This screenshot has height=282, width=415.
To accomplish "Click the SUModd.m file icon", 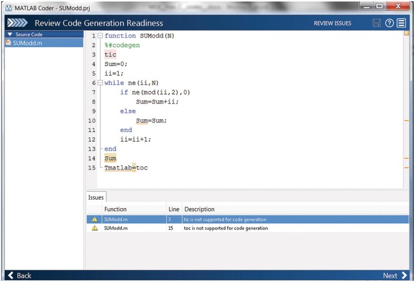I will pyautogui.click(x=8, y=42).
